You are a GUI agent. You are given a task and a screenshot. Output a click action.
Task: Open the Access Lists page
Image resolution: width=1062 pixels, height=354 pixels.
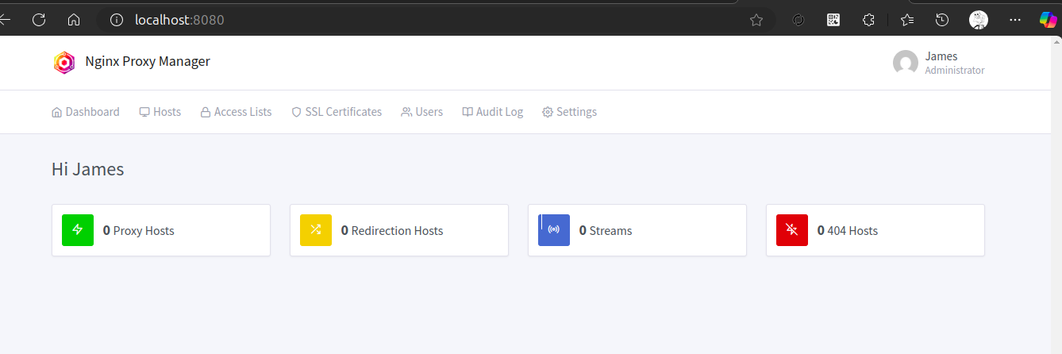pos(236,112)
